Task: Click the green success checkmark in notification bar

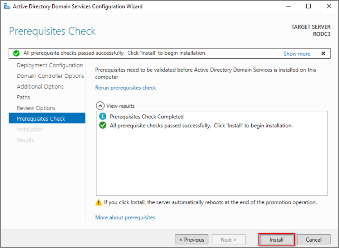Action: point(16,53)
